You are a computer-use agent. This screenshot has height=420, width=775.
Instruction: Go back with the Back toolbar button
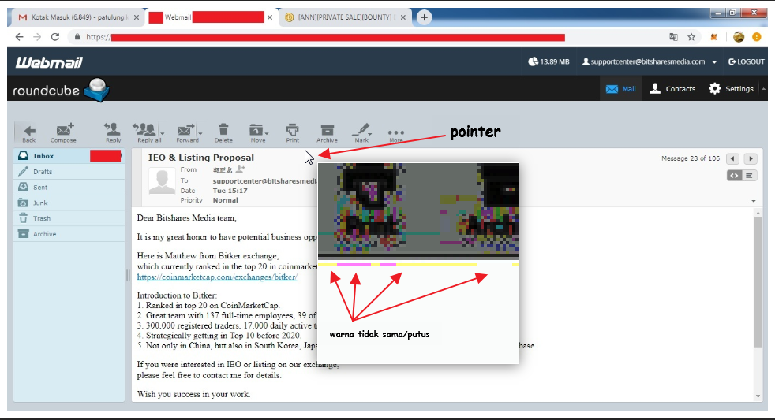point(28,133)
